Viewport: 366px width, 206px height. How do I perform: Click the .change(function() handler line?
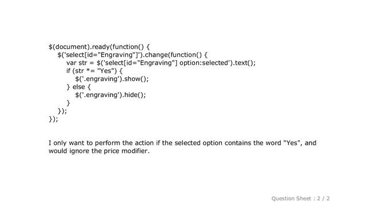click(132, 55)
